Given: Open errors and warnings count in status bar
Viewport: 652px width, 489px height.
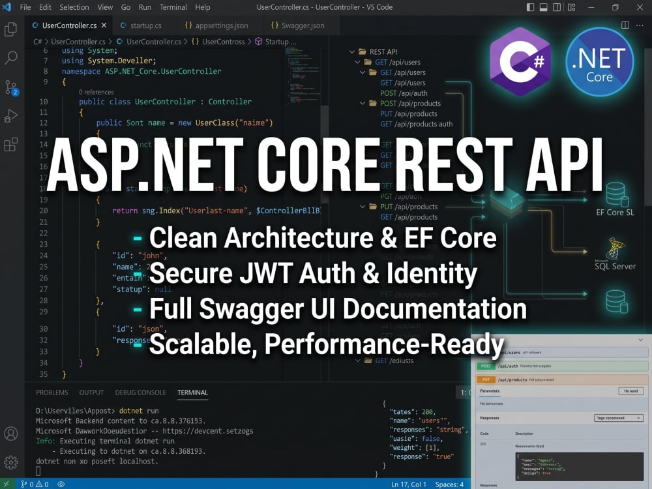Looking at the screenshot, I should 39,484.
